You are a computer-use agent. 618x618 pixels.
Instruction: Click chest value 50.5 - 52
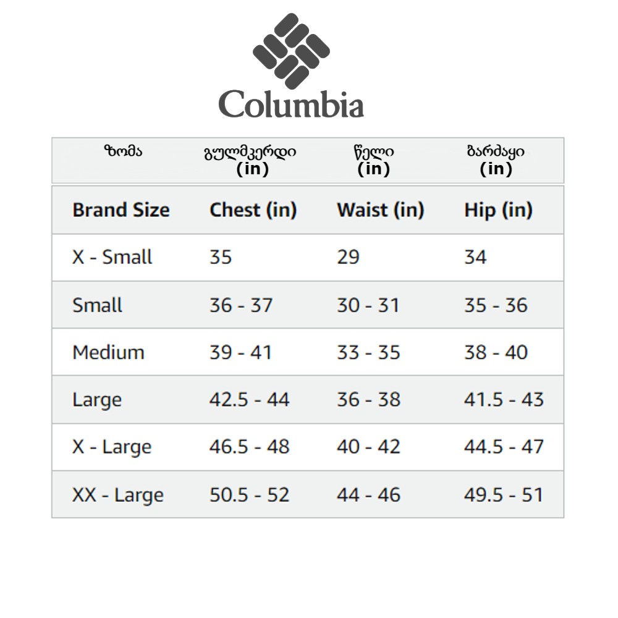pos(249,495)
